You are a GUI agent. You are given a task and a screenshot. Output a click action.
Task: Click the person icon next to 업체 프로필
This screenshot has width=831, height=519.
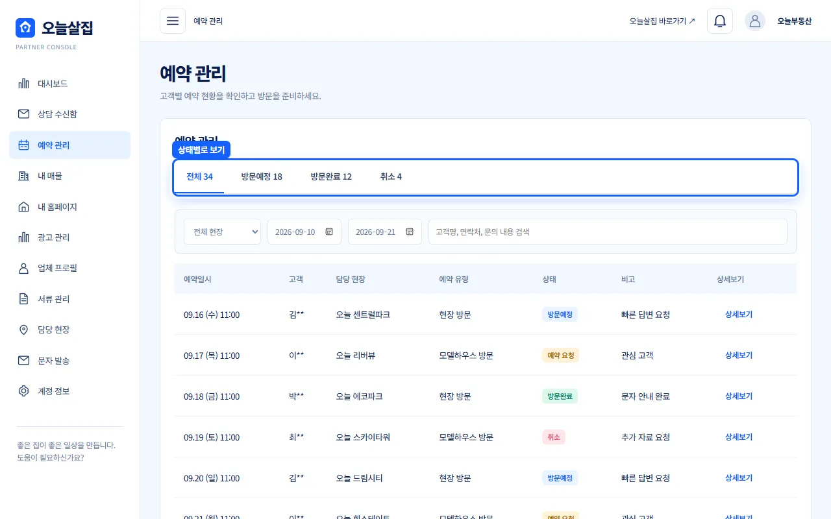coord(24,268)
